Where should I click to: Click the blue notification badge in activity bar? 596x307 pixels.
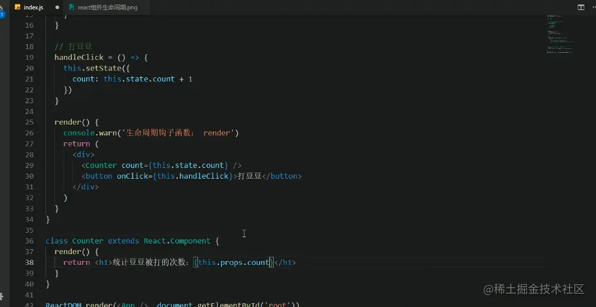click(2, 14)
